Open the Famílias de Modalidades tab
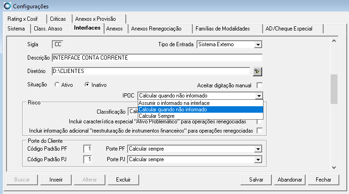349x194 pixels. tap(222, 29)
